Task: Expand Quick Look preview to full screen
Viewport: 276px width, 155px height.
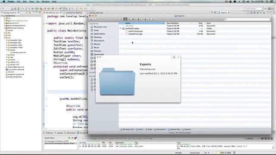Action: [x=178, y=57]
